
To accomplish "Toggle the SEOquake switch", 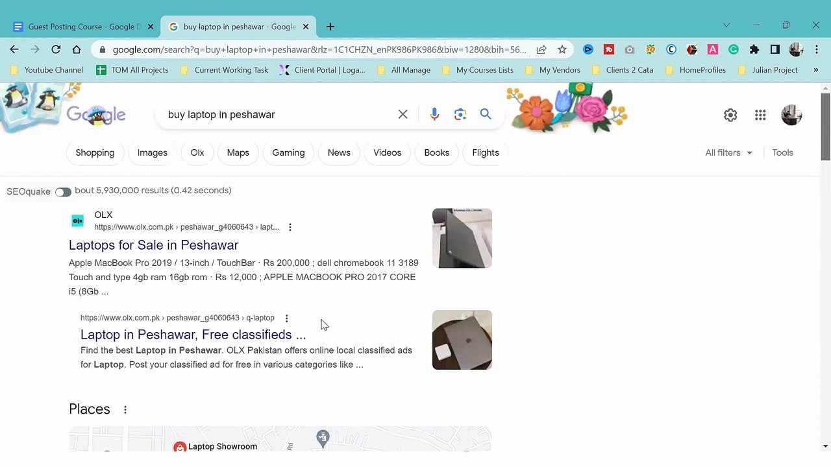I will (x=63, y=192).
